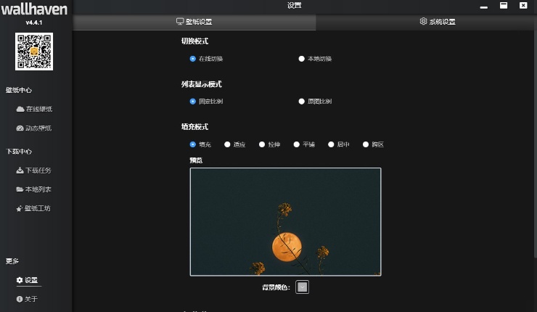
Task: Click the info icon beside 关于
Action: (20, 299)
